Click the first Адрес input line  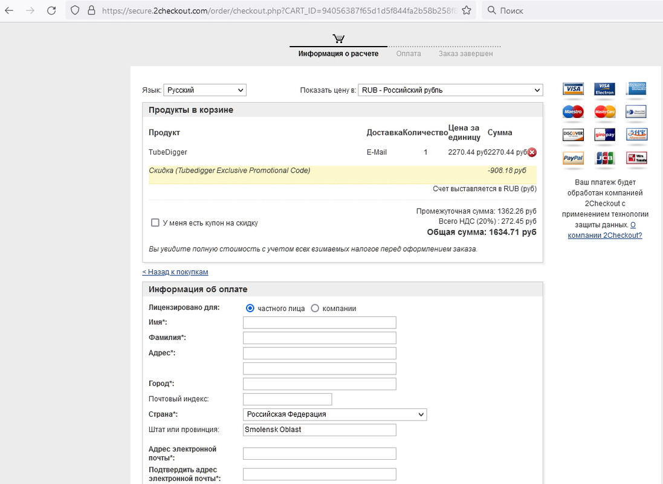click(x=320, y=353)
